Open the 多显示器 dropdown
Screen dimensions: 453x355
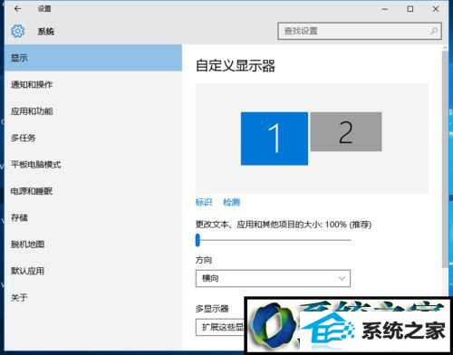point(220,327)
